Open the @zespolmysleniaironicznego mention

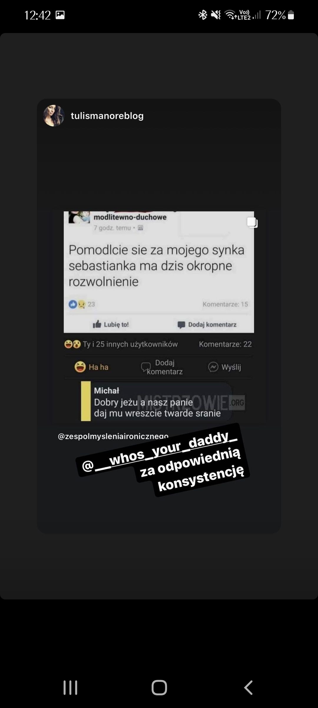click(x=113, y=436)
